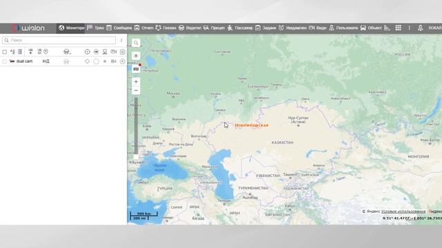Click the driver icon in dual cam row
The image size is (442, 248).
tap(66, 61)
